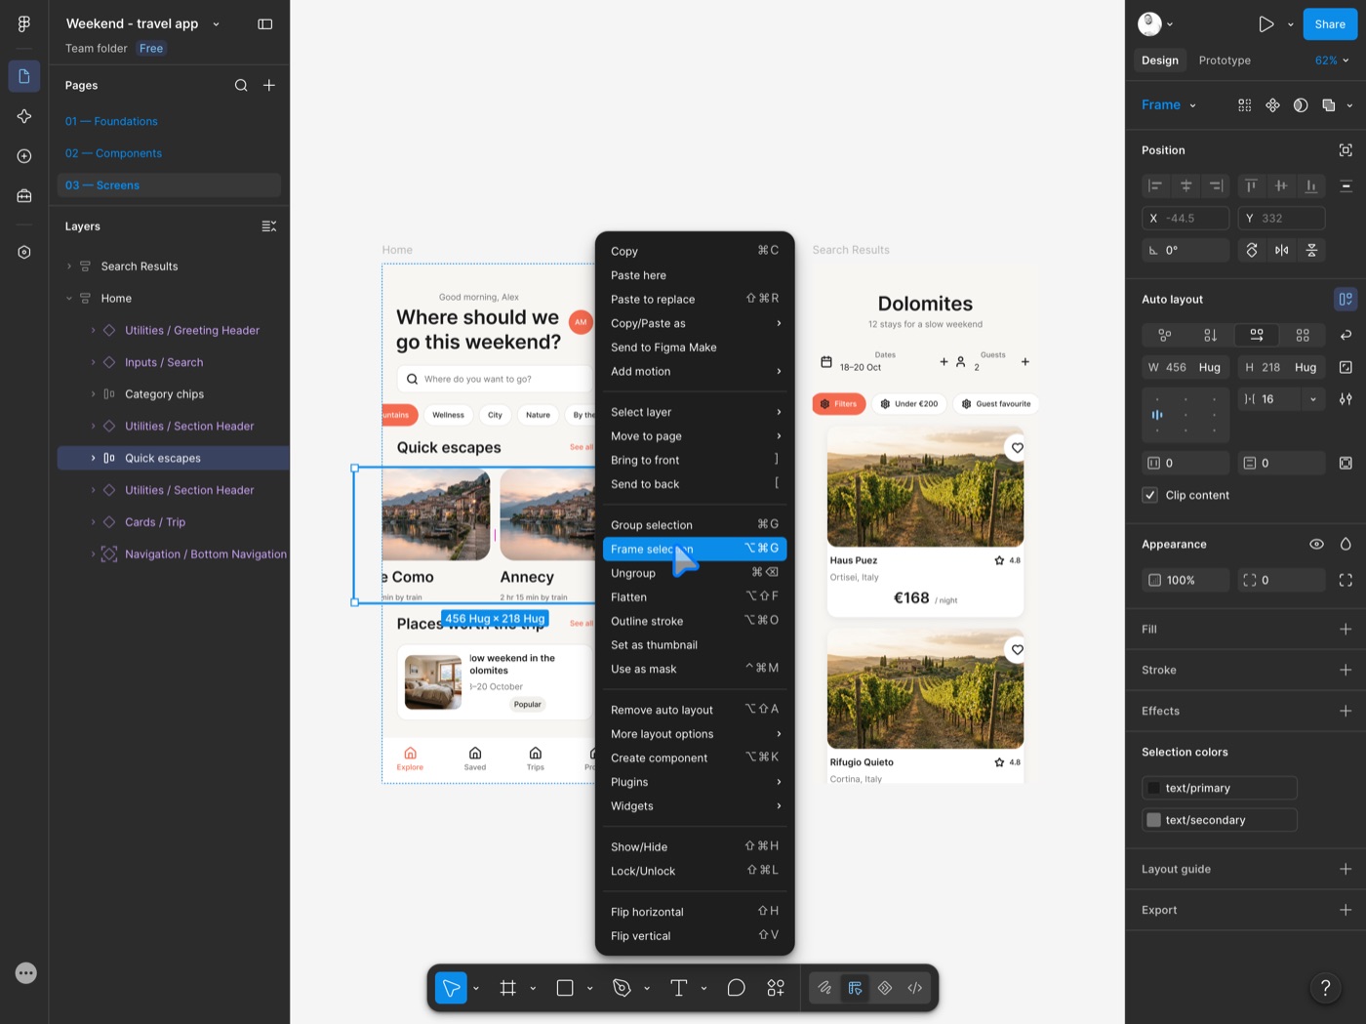Select the Move tool in bottom toolbar
Screen dimensions: 1366x1024
pos(451,988)
